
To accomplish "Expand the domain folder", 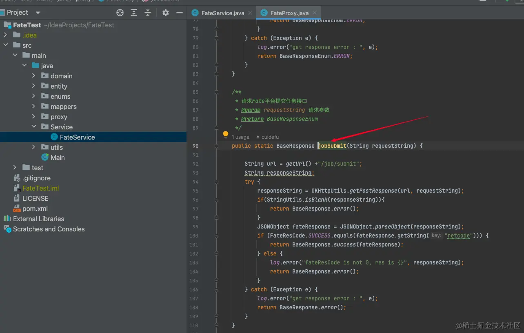I will point(34,76).
